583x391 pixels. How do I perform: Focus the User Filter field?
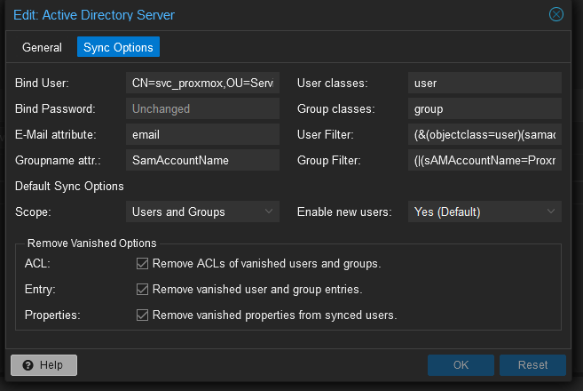485,134
